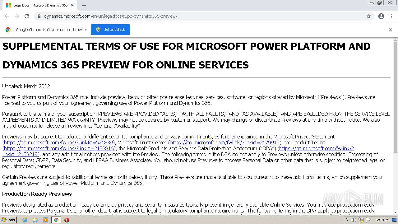
Task: Click the browser Forward arrow
Action: tap(17, 16)
